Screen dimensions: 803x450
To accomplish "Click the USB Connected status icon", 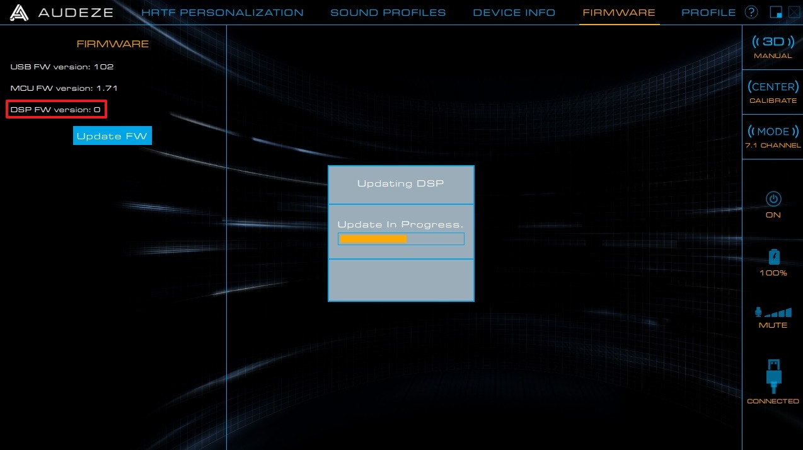I will [x=773, y=376].
